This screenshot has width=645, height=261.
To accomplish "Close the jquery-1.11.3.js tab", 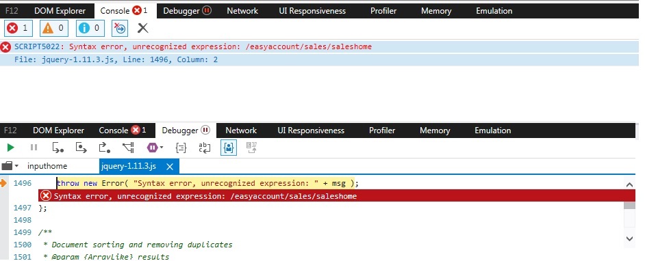I will [x=170, y=166].
